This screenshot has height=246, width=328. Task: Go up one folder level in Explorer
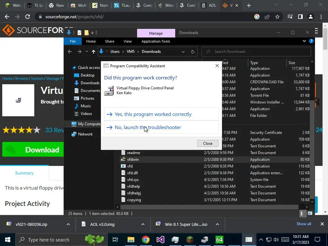[x=93, y=52]
